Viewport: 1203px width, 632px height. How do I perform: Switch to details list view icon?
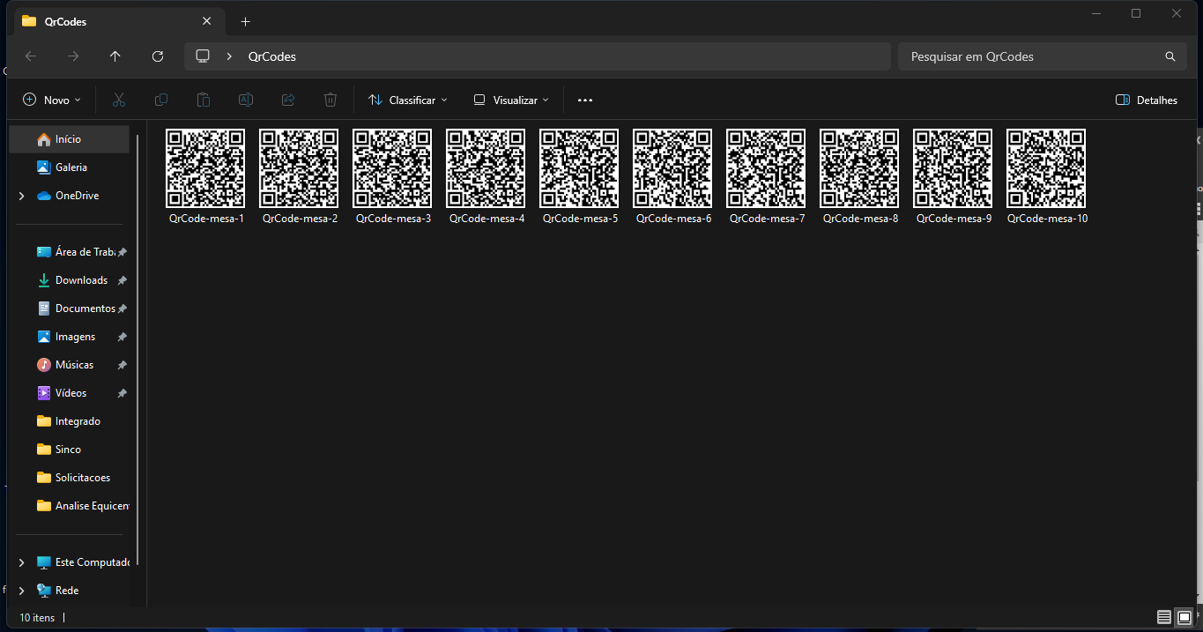click(1164, 617)
